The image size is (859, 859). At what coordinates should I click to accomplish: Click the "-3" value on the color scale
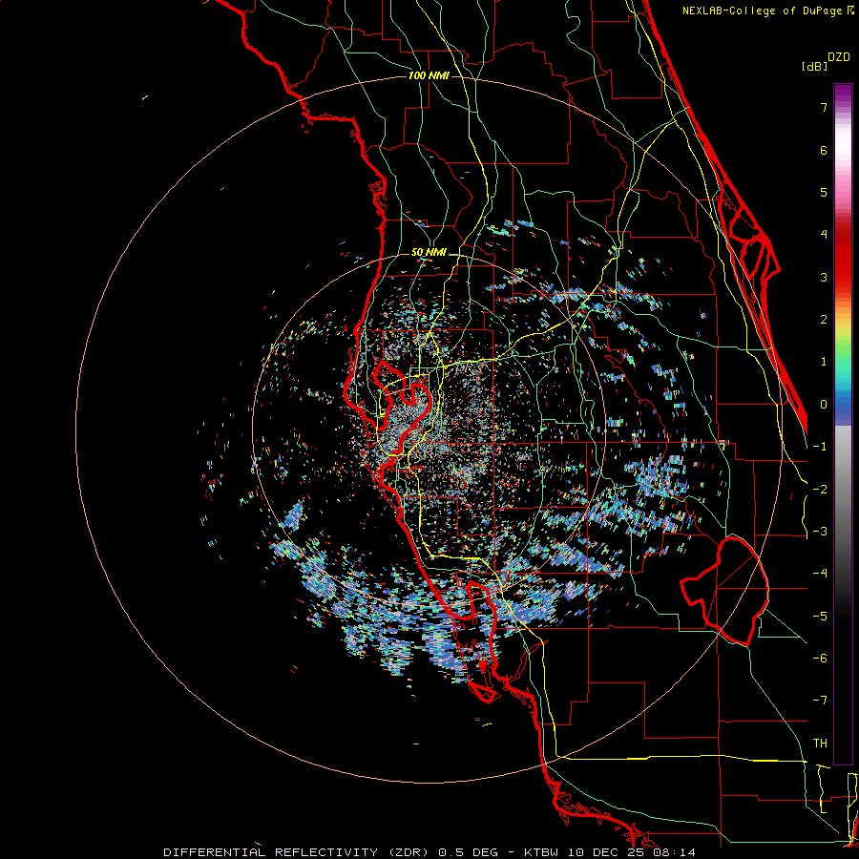click(x=820, y=532)
